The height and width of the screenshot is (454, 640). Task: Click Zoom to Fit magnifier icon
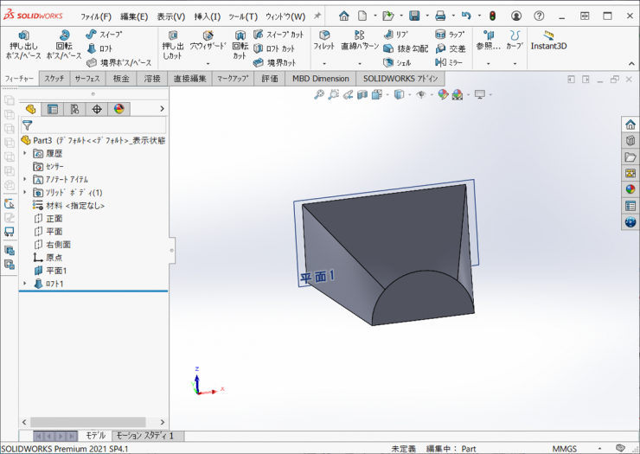319,95
